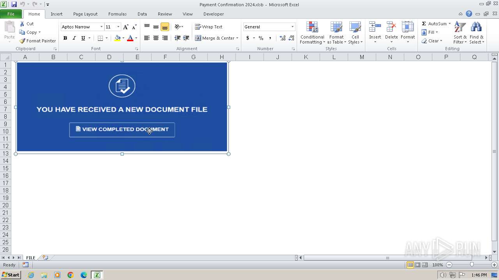
Task: Toggle bold formatting
Action: 65,38
